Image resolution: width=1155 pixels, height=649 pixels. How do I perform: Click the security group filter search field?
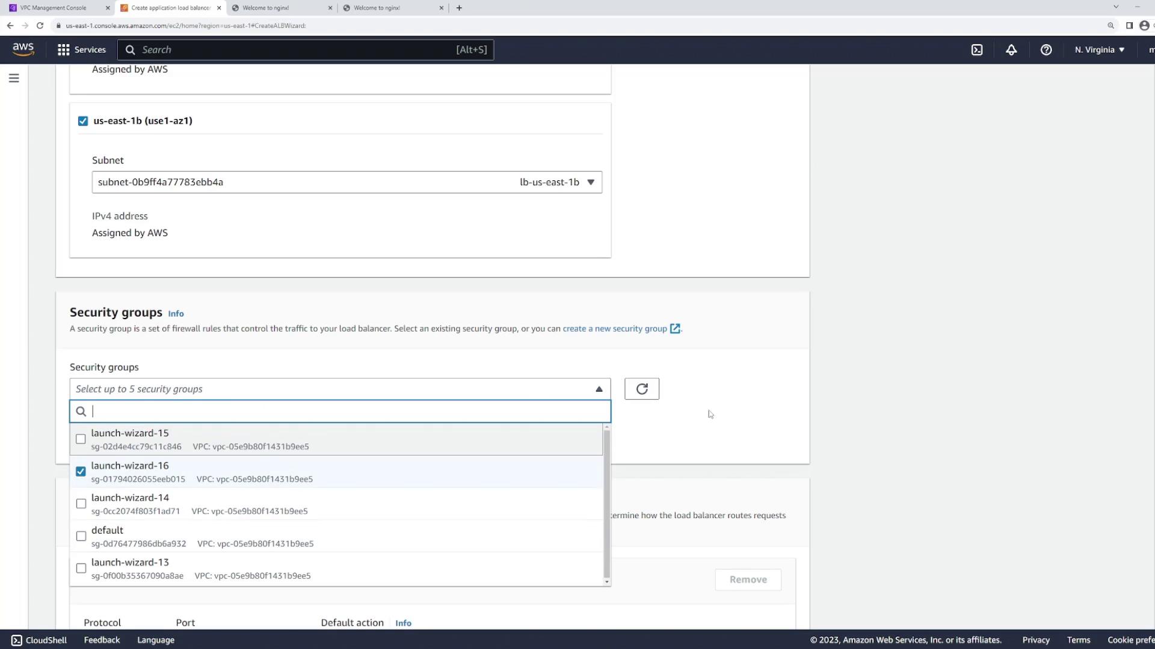pyautogui.click(x=349, y=412)
